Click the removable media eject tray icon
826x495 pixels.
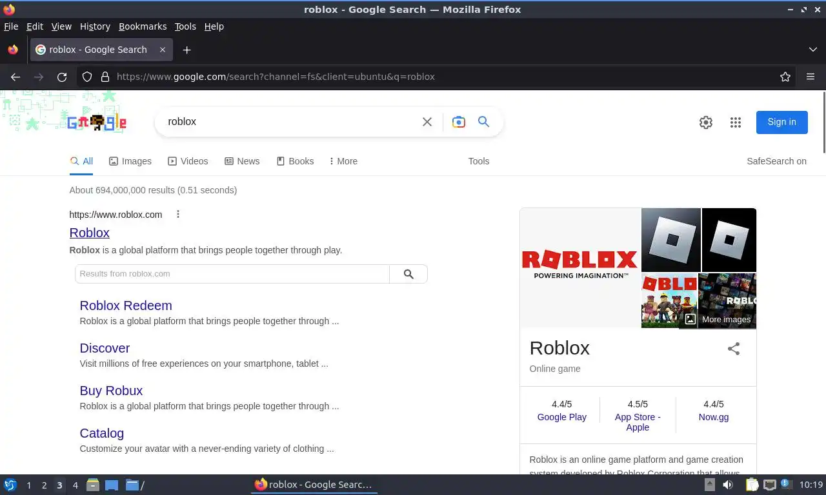(x=709, y=485)
